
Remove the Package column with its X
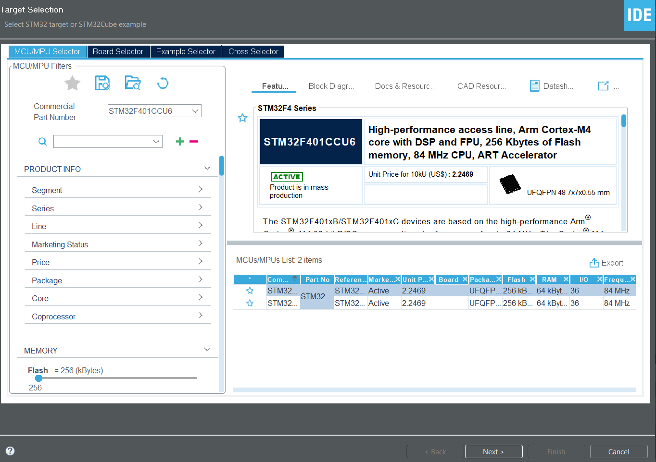pos(499,279)
